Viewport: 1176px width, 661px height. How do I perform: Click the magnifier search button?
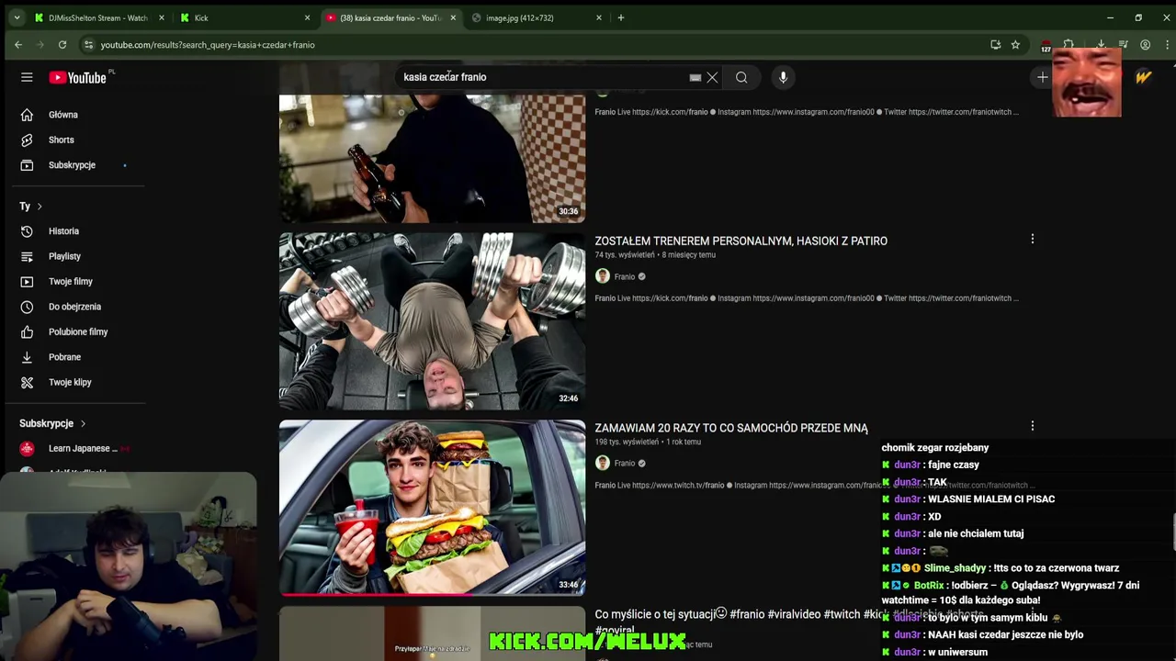pyautogui.click(x=741, y=78)
